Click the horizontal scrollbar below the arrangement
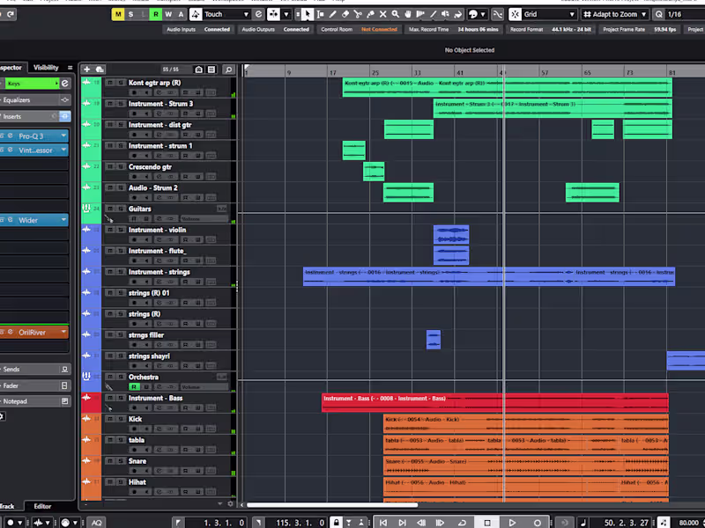The height and width of the screenshot is (528, 705). click(332, 505)
